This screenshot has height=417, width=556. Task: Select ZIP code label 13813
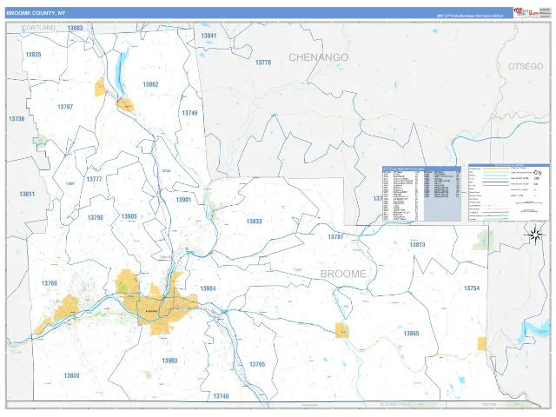(417, 245)
